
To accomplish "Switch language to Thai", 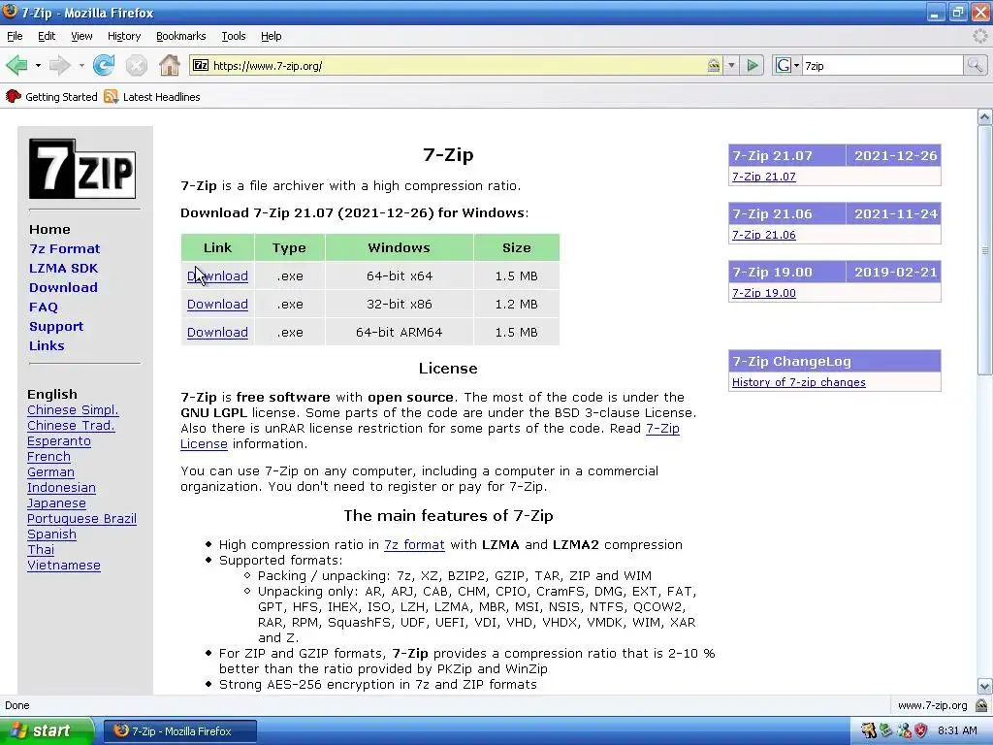I will point(41,550).
